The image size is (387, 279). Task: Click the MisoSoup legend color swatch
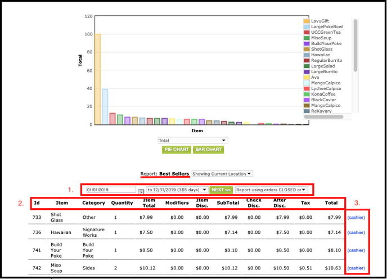(307, 38)
